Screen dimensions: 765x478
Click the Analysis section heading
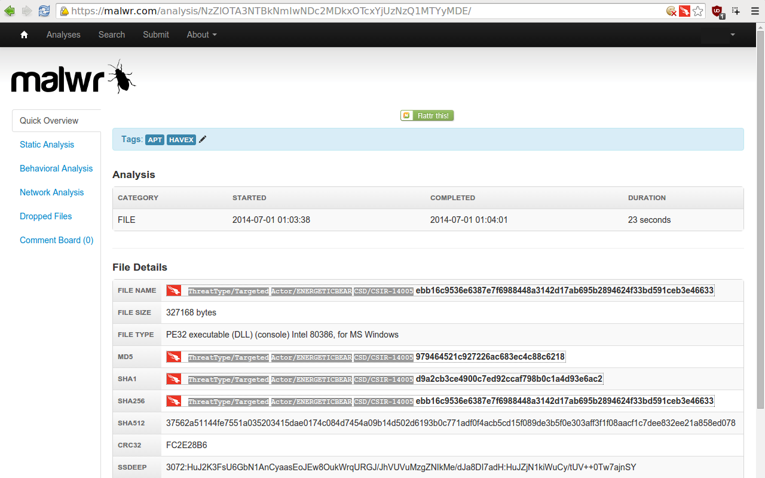point(134,174)
